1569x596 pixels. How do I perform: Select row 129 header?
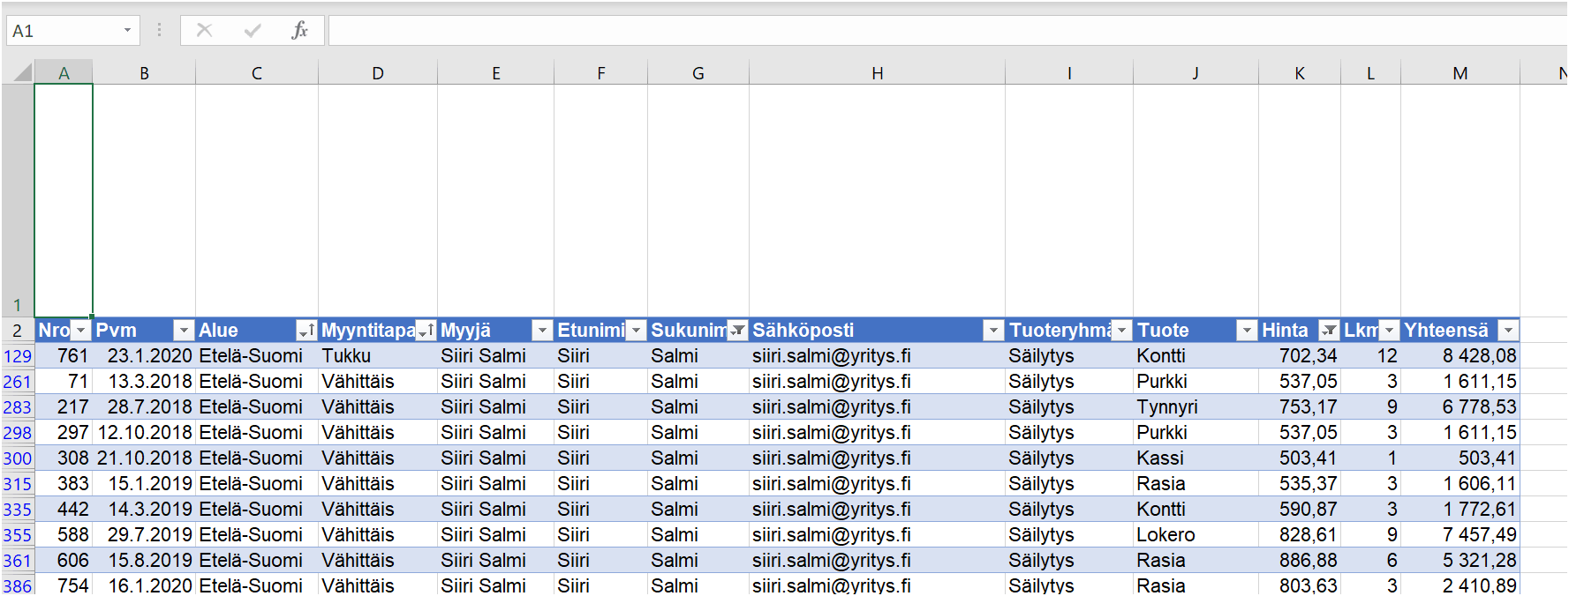tap(18, 356)
